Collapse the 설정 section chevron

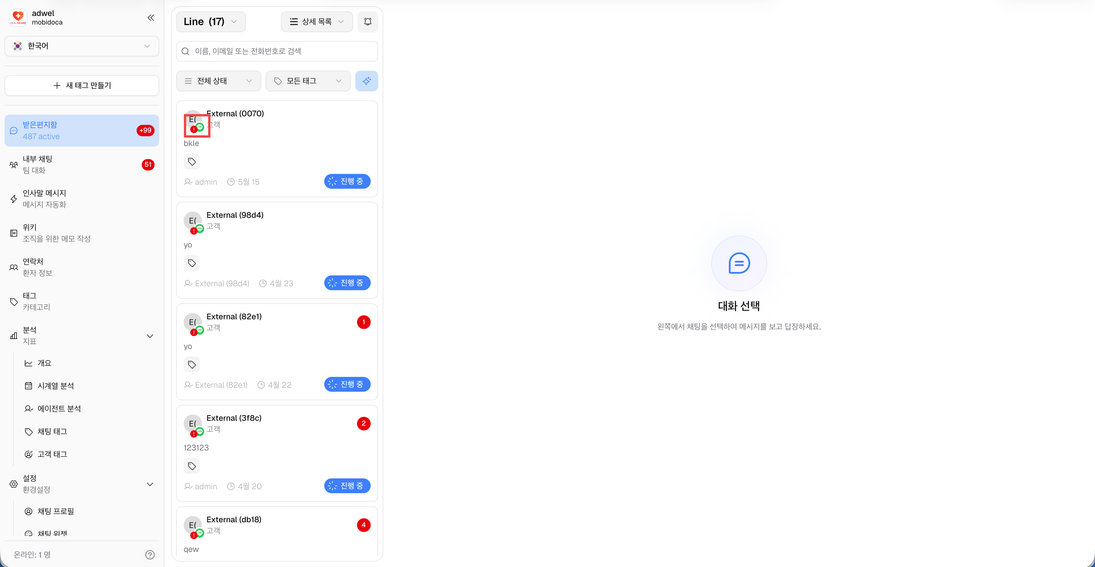[150, 484]
